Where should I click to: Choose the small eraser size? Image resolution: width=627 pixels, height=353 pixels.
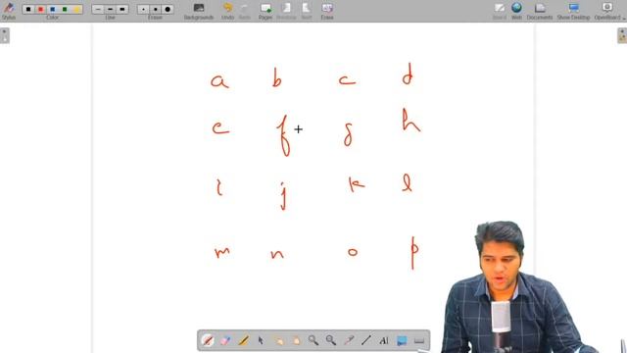click(x=143, y=9)
